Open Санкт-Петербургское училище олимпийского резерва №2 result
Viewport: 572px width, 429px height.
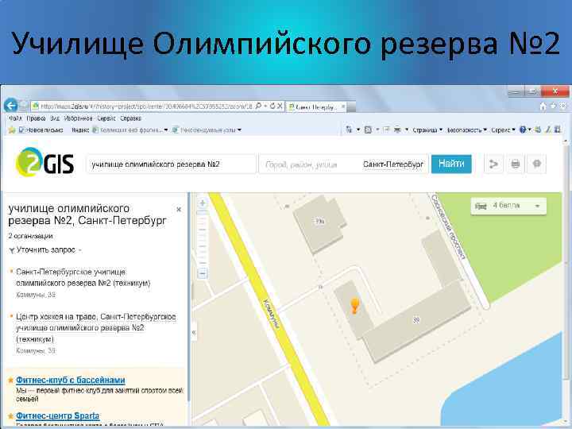point(83,277)
